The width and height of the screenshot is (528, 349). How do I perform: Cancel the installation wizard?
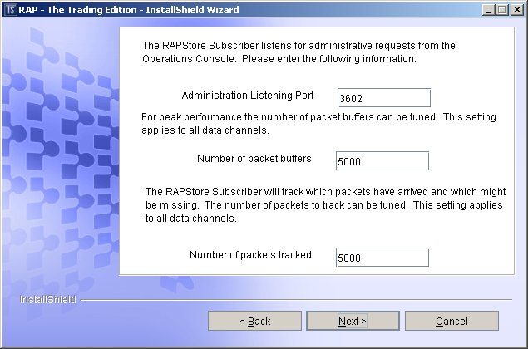pos(452,321)
